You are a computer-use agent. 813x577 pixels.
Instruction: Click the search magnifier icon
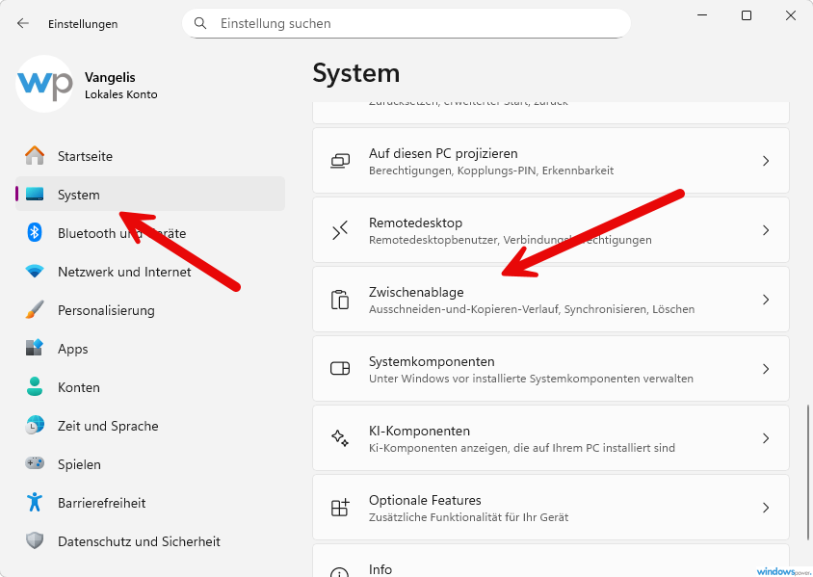point(200,23)
